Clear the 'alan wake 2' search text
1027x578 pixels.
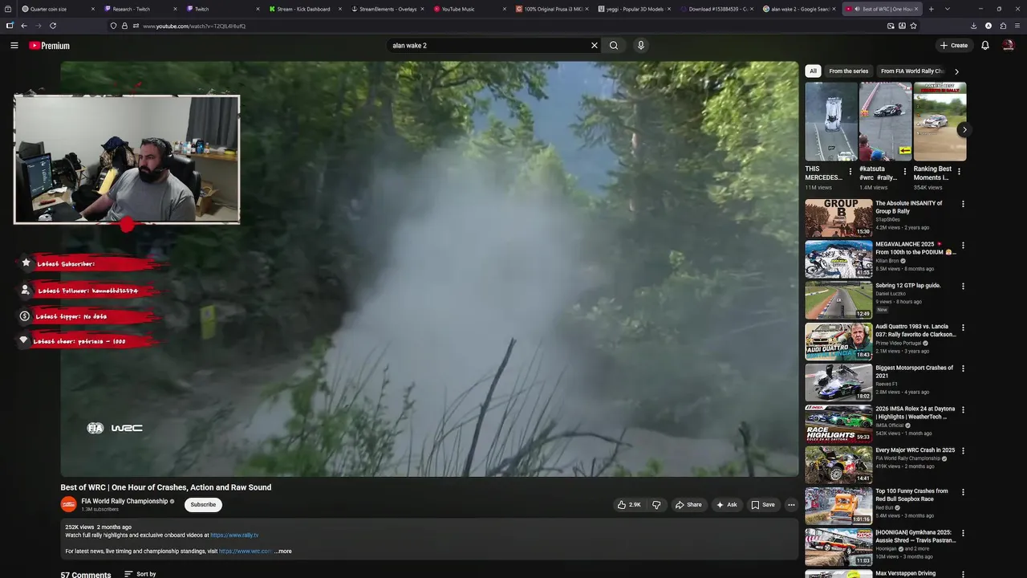(x=595, y=46)
